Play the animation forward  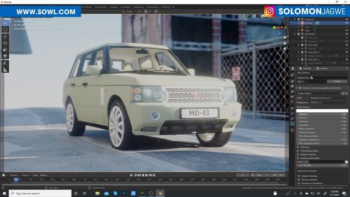pyautogui.click(x=147, y=175)
